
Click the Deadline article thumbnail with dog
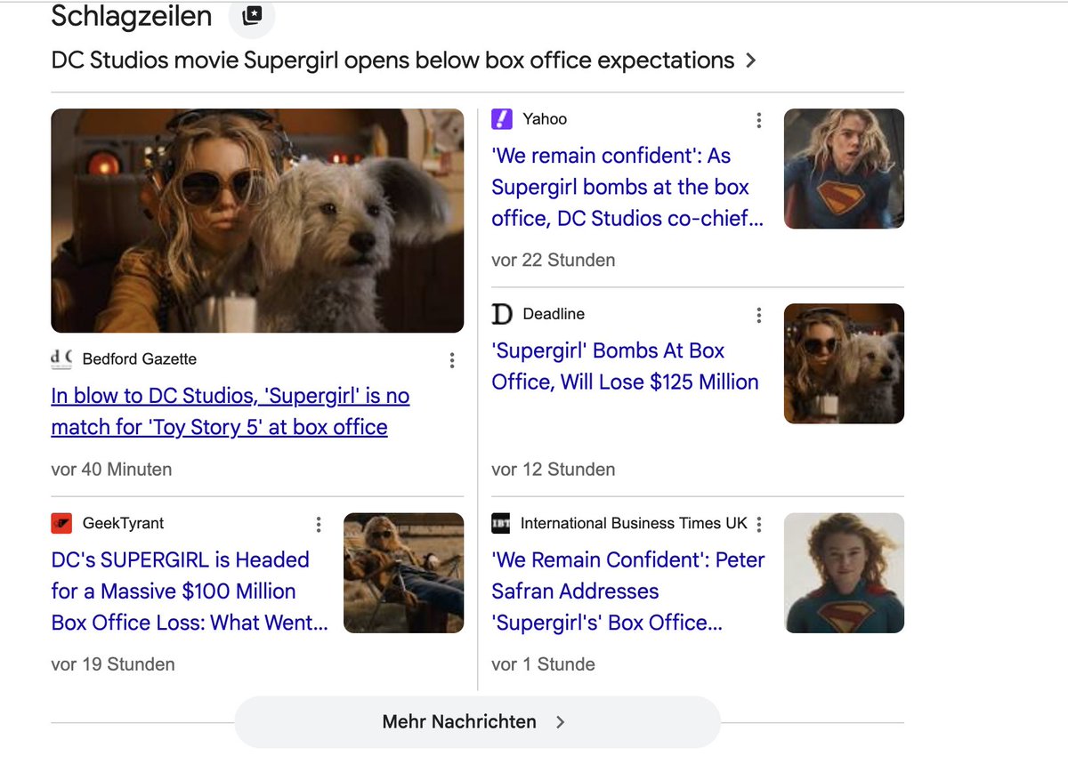(x=844, y=363)
